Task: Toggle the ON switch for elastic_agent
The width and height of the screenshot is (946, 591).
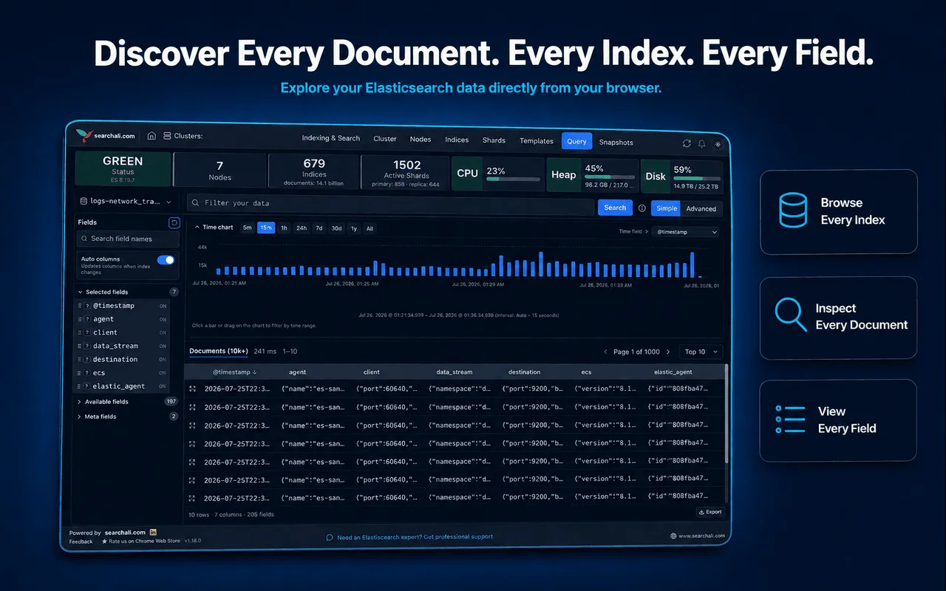Action: click(x=163, y=386)
